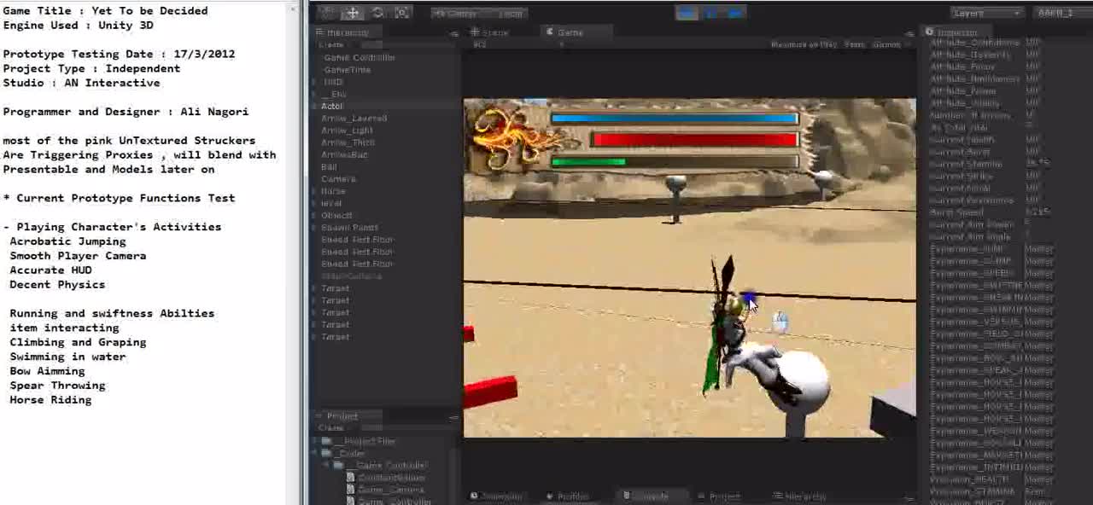Expand the Spawn Points object in Hierarchy
The height and width of the screenshot is (505, 1093).
(x=315, y=228)
